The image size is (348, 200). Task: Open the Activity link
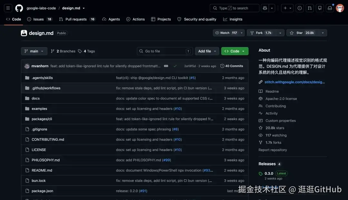tap(271, 113)
